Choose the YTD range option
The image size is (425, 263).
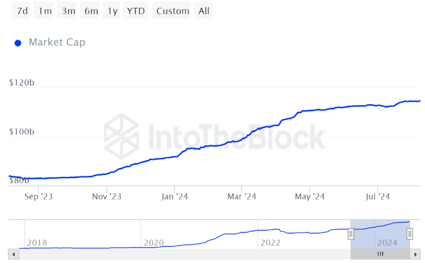point(135,11)
